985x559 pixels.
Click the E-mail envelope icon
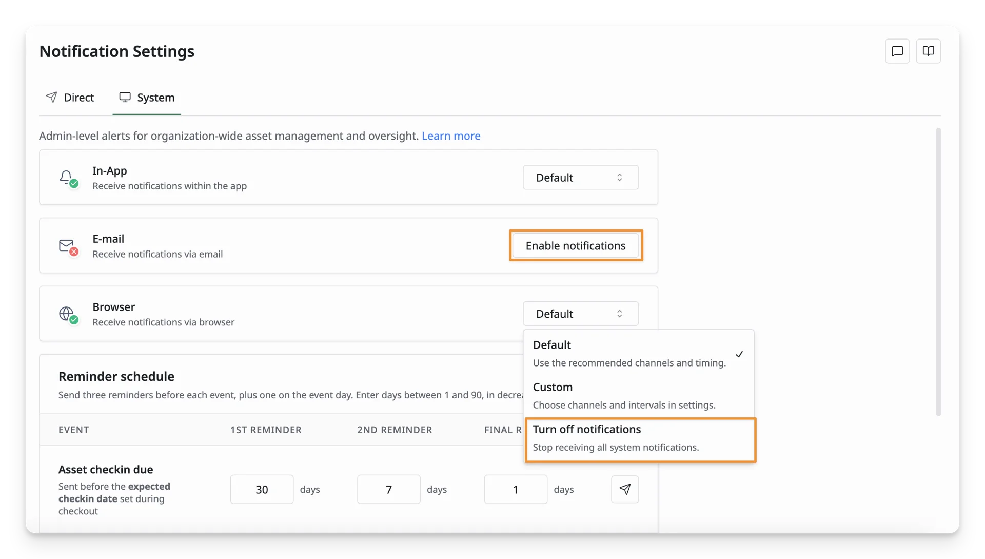click(x=68, y=246)
